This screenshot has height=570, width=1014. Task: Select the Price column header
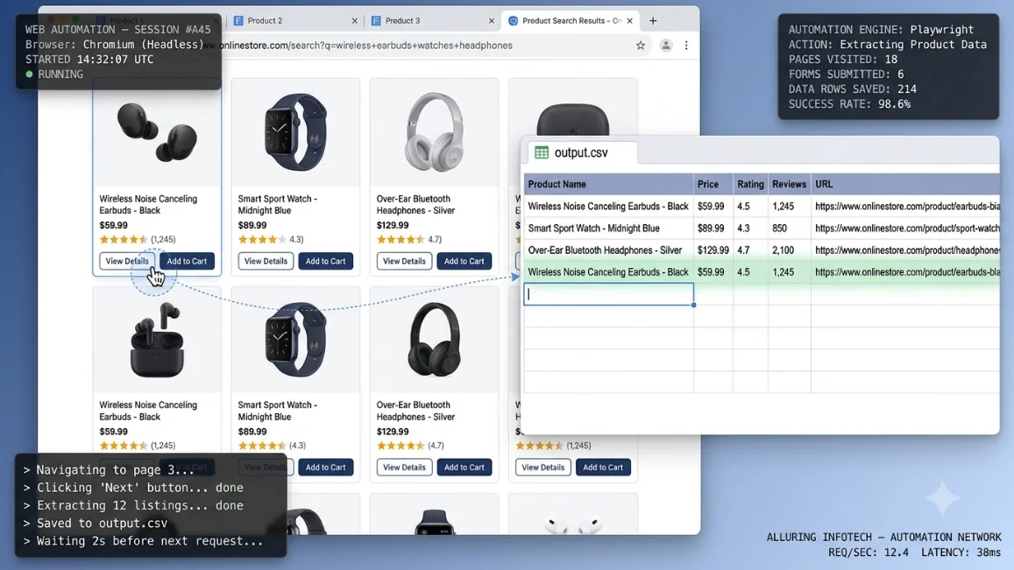[x=713, y=184]
